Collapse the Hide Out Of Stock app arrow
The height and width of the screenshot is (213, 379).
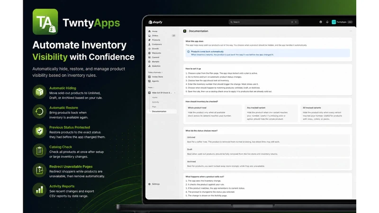pos(175,93)
